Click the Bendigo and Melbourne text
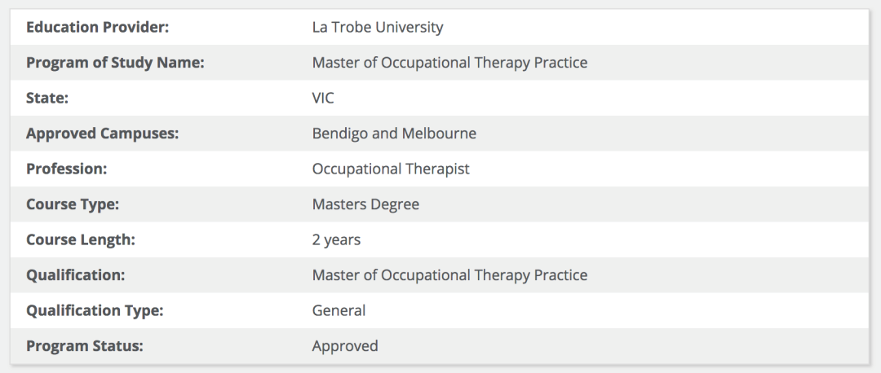This screenshot has width=881, height=373. click(394, 134)
